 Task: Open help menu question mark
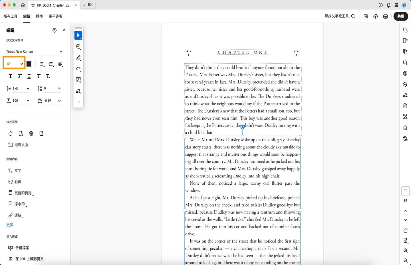click(380, 5)
